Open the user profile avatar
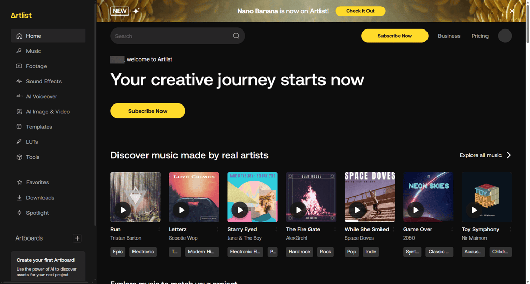 coord(505,36)
